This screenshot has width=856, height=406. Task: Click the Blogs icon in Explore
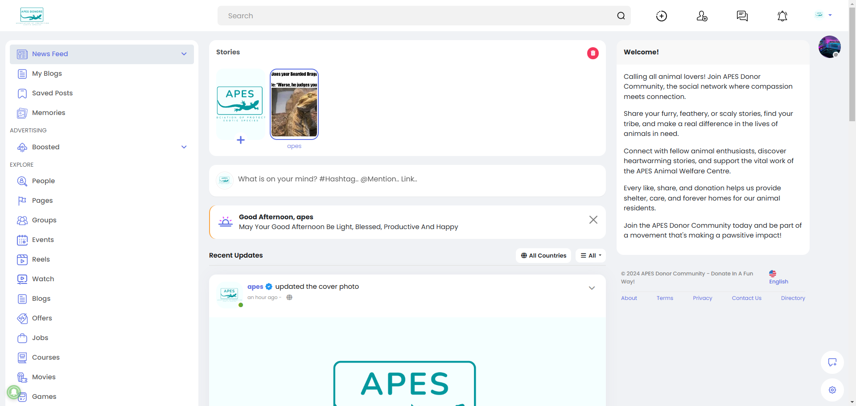[22, 299]
